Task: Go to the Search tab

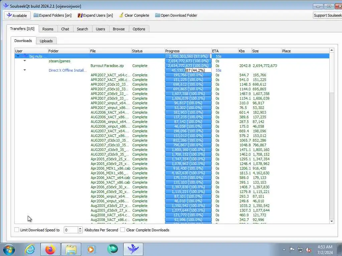Action: [x=82, y=29]
